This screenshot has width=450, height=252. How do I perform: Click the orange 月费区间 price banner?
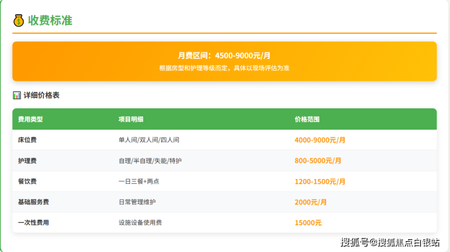pyautogui.click(x=224, y=61)
